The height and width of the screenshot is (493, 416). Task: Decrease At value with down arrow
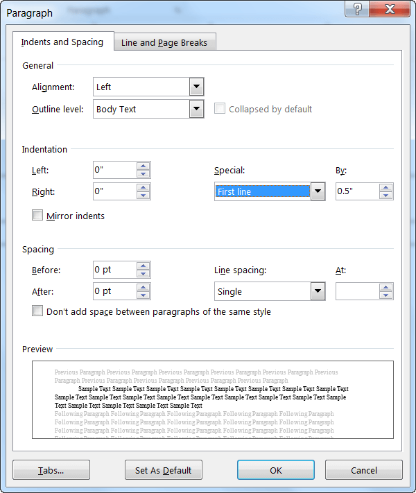pyautogui.click(x=385, y=295)
